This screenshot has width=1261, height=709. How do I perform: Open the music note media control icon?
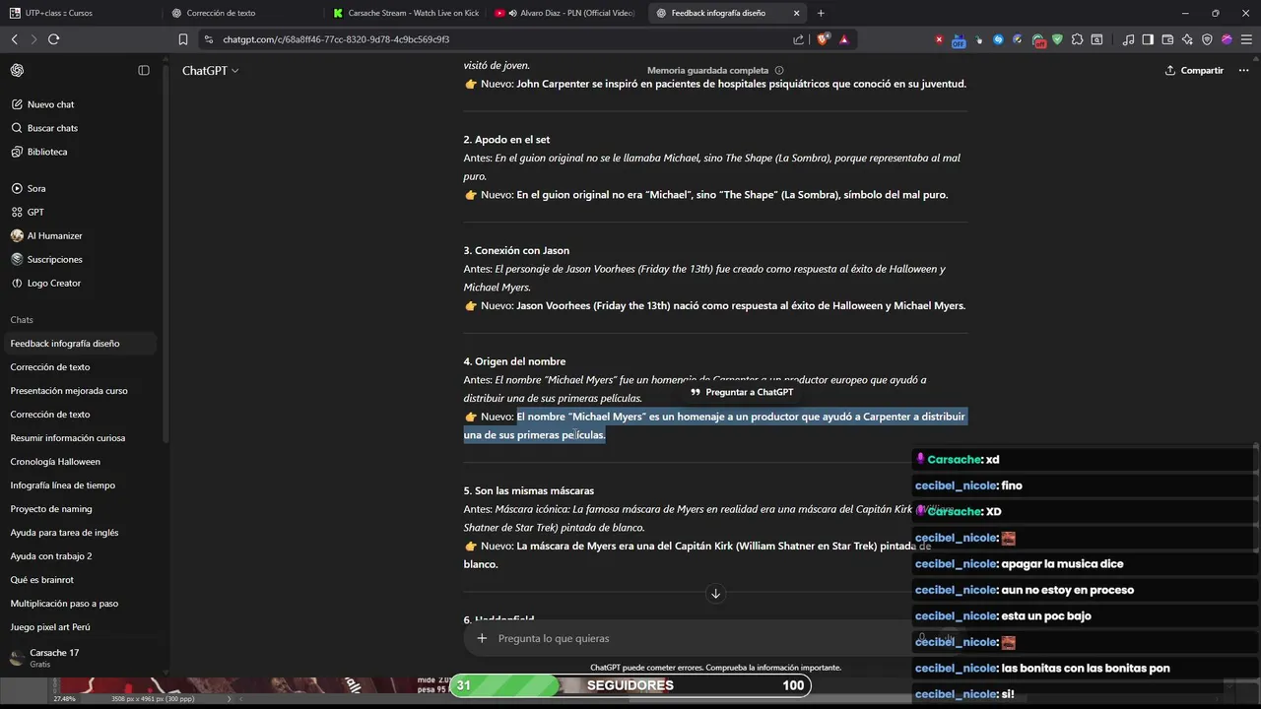[1128, 39]
